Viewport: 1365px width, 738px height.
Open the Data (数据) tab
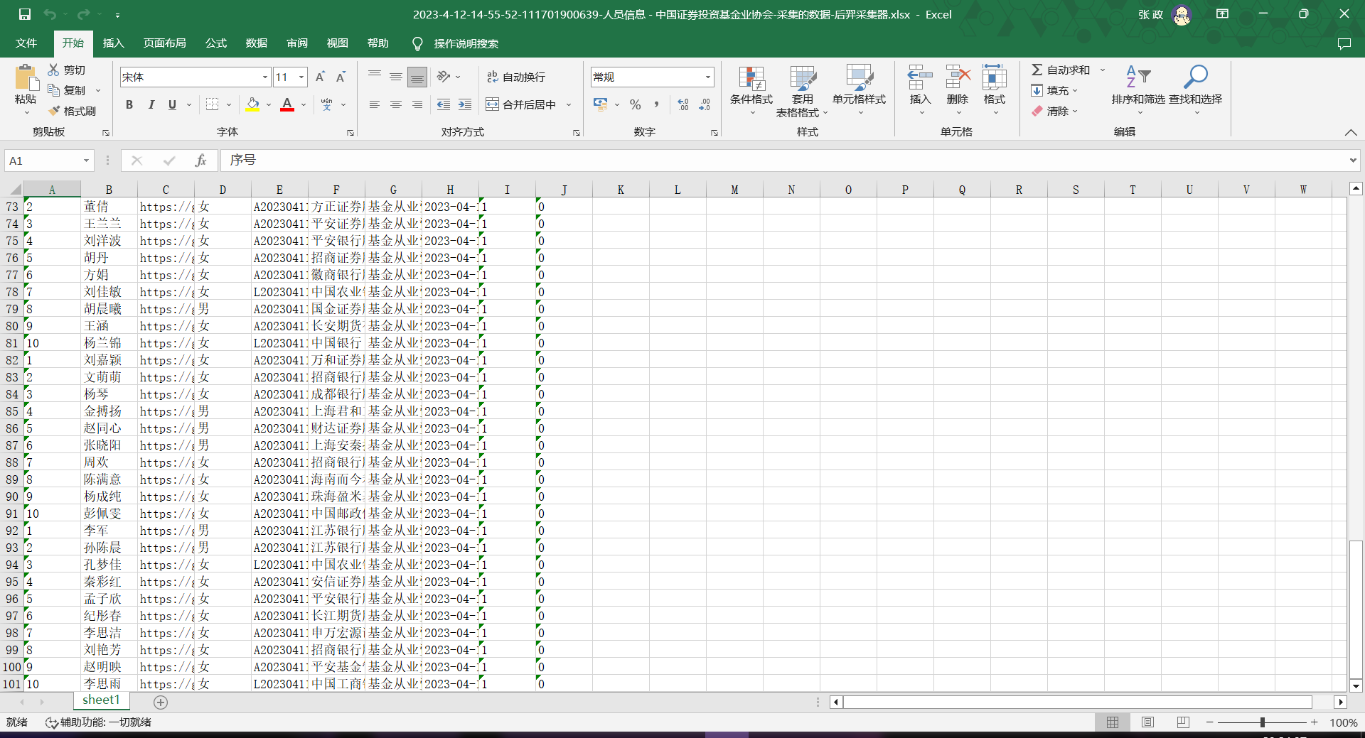click(257, 43)
